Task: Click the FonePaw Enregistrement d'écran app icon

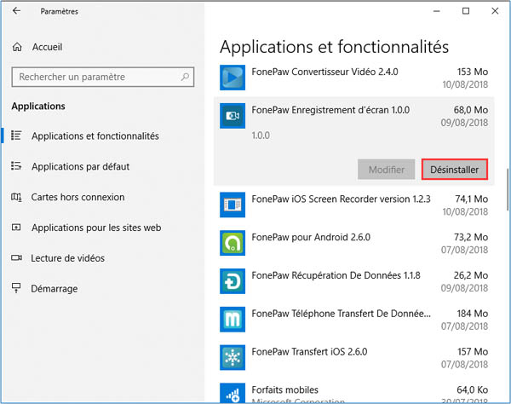Action: [x=233, y=116]
